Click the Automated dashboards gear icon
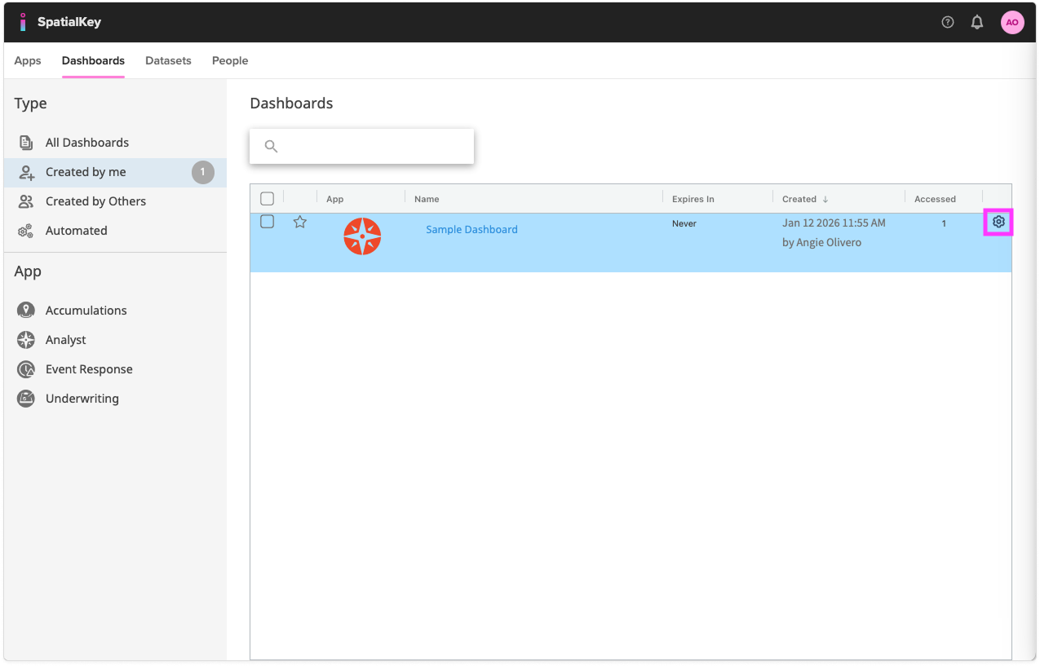 pyautogui.click(x=25, y=230)
